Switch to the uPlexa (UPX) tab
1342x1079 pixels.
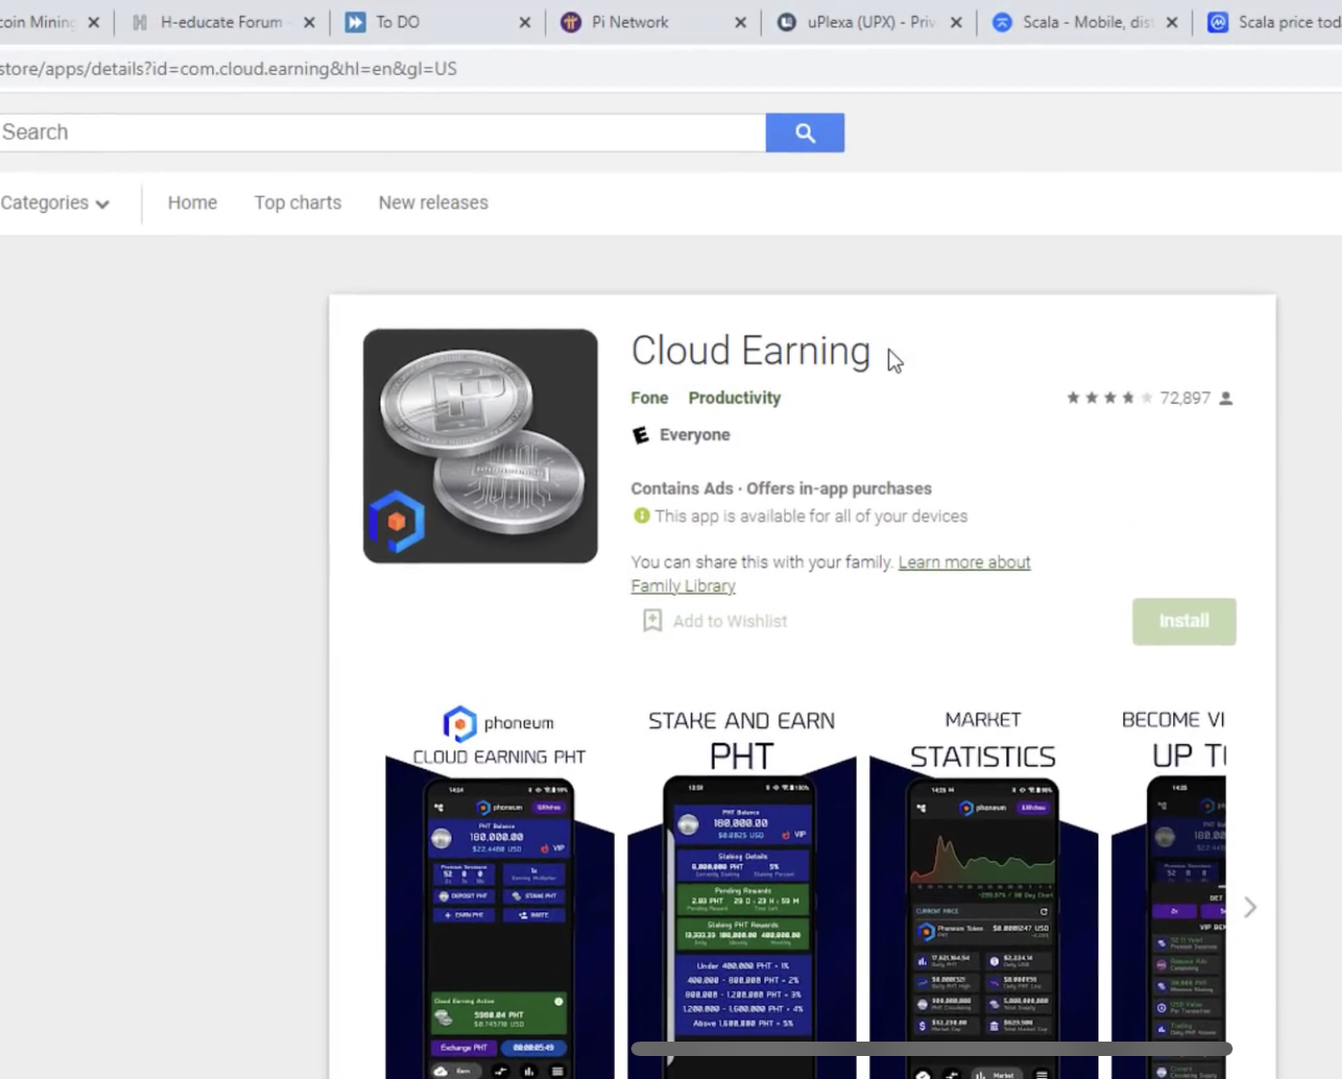869,22
